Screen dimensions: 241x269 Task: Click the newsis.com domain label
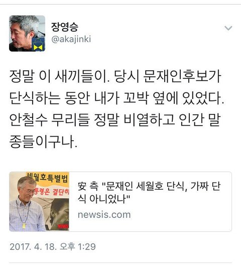tap(104, 215)
